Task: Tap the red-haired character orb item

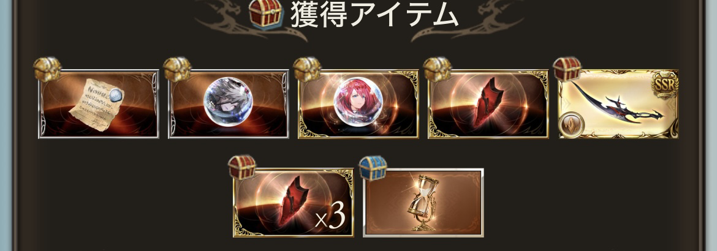Action: (x=358, y=104)
